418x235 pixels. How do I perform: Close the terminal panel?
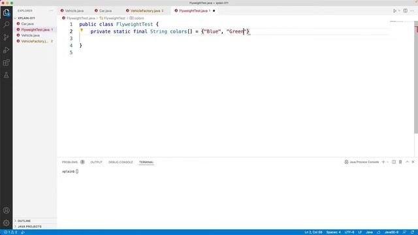pyautogui.click(x=413, y=162)
